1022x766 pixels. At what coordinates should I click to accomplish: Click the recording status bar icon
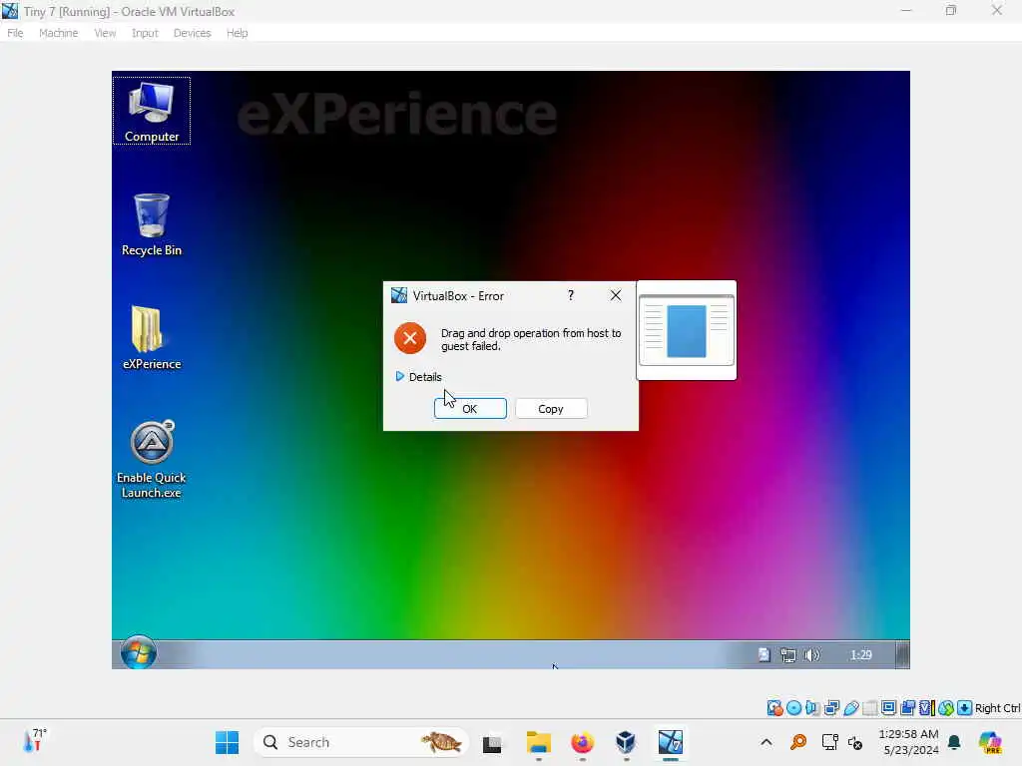[907, 708]
